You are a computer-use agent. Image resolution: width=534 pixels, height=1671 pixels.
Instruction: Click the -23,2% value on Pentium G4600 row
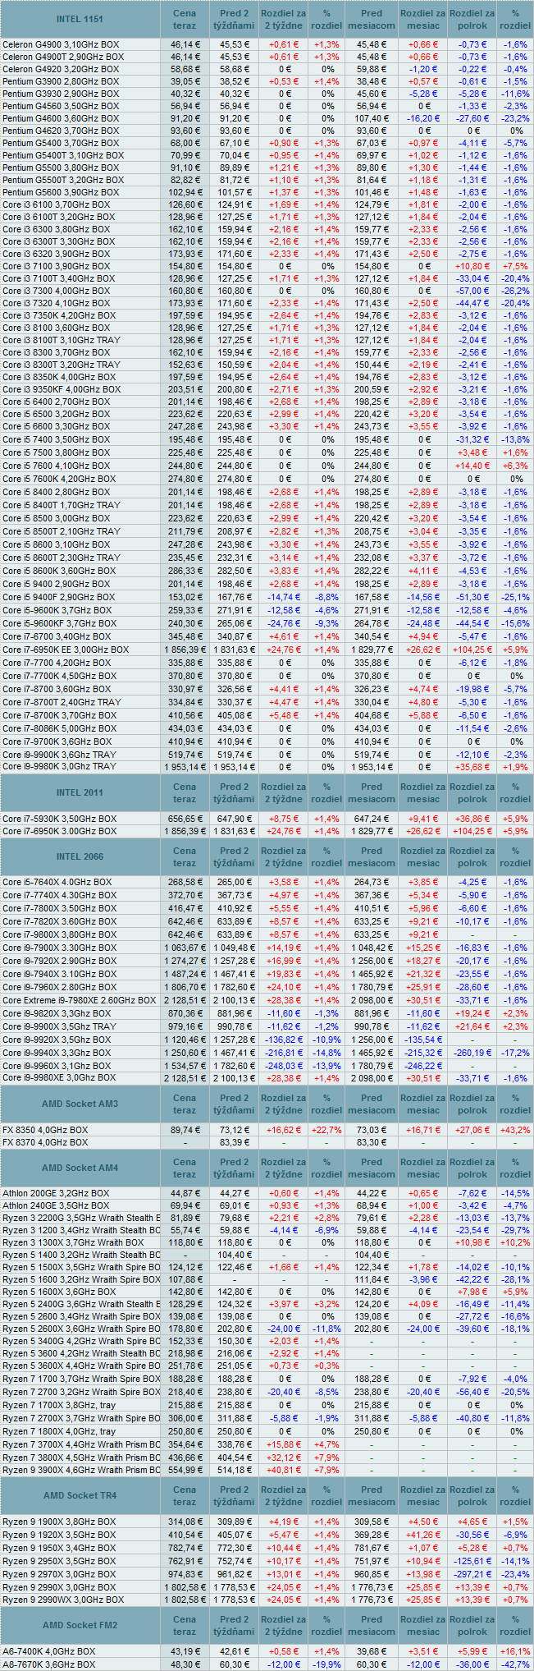coord(515,118)
